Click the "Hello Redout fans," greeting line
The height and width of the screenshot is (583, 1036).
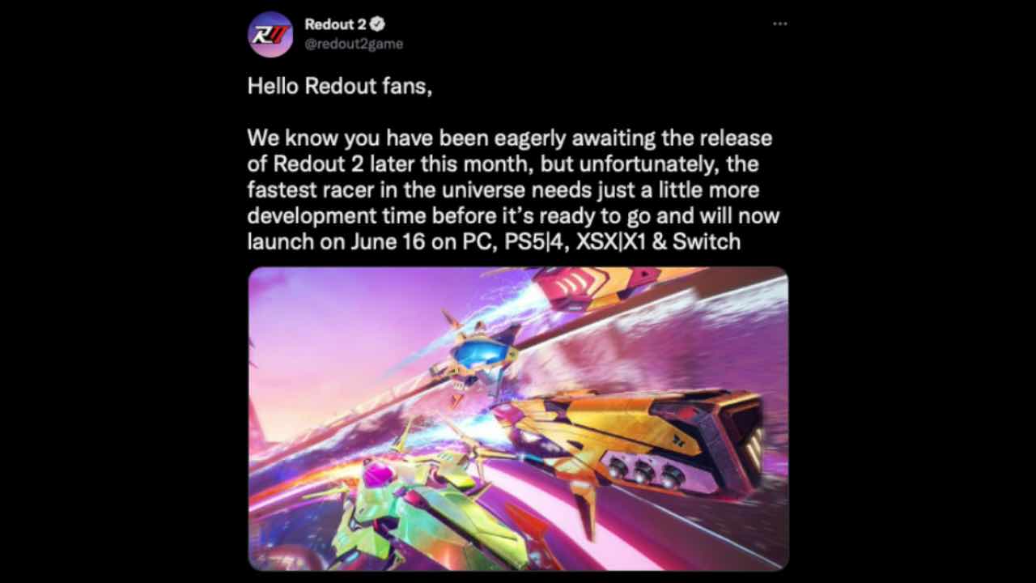pyautogui.click(x=340, y=87)
